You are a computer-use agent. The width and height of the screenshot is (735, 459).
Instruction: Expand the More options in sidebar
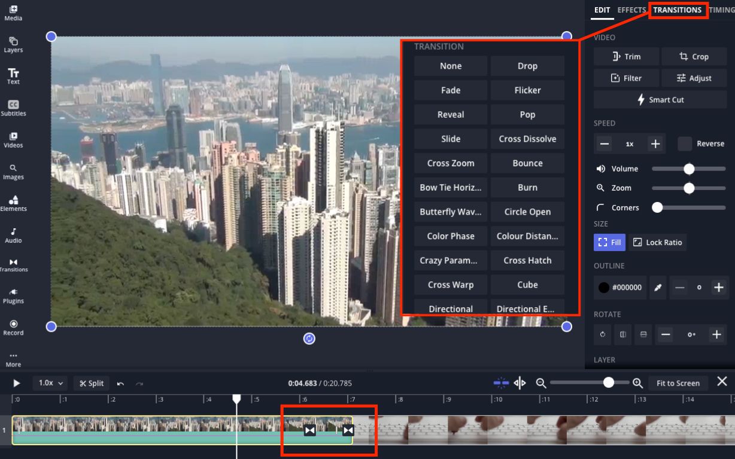(13, 359)
